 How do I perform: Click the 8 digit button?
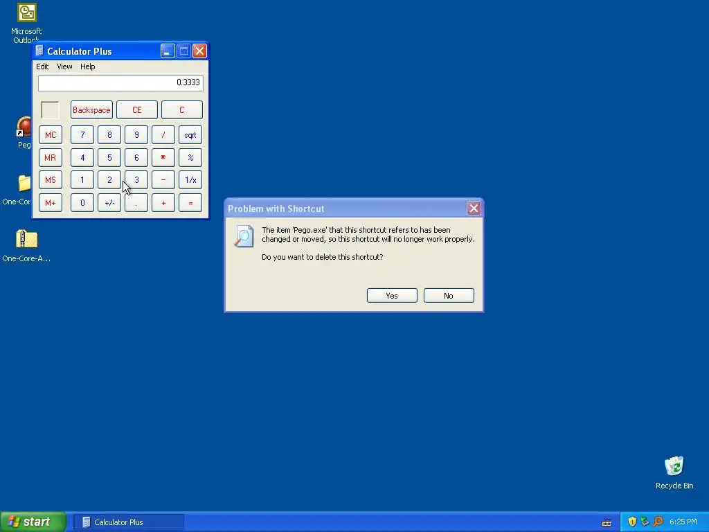[x=109, y=135]
